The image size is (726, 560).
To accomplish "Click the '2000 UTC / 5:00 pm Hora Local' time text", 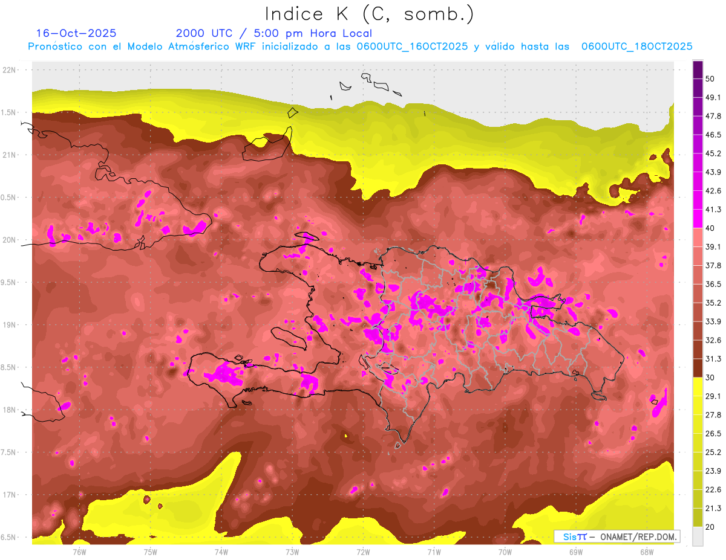I will [x=274, y=33].
